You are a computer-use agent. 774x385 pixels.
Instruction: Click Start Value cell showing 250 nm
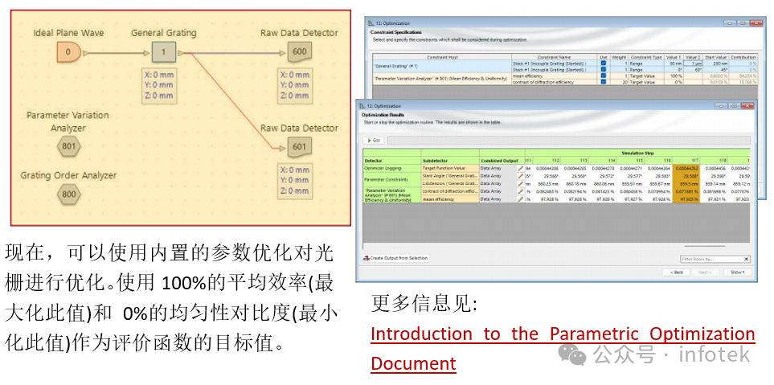715,63
